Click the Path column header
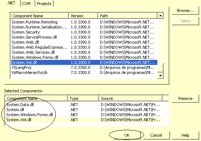201x141 pixels. [128, 16]
